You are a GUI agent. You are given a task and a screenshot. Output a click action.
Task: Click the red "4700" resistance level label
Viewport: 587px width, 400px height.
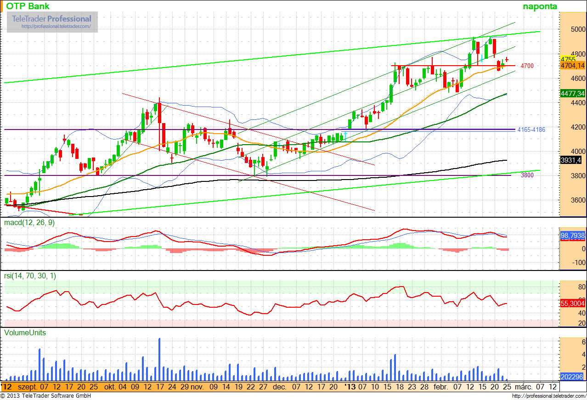[527, 66]
